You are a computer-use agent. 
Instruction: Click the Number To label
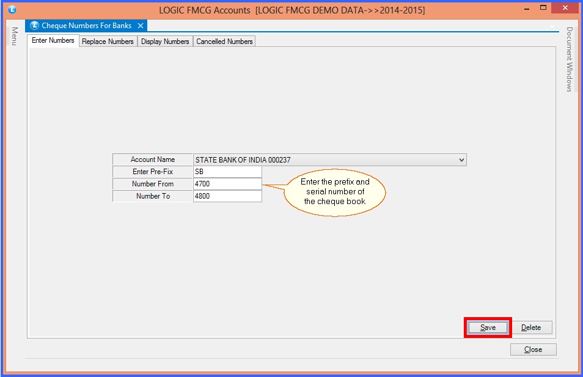coord(152,196)
